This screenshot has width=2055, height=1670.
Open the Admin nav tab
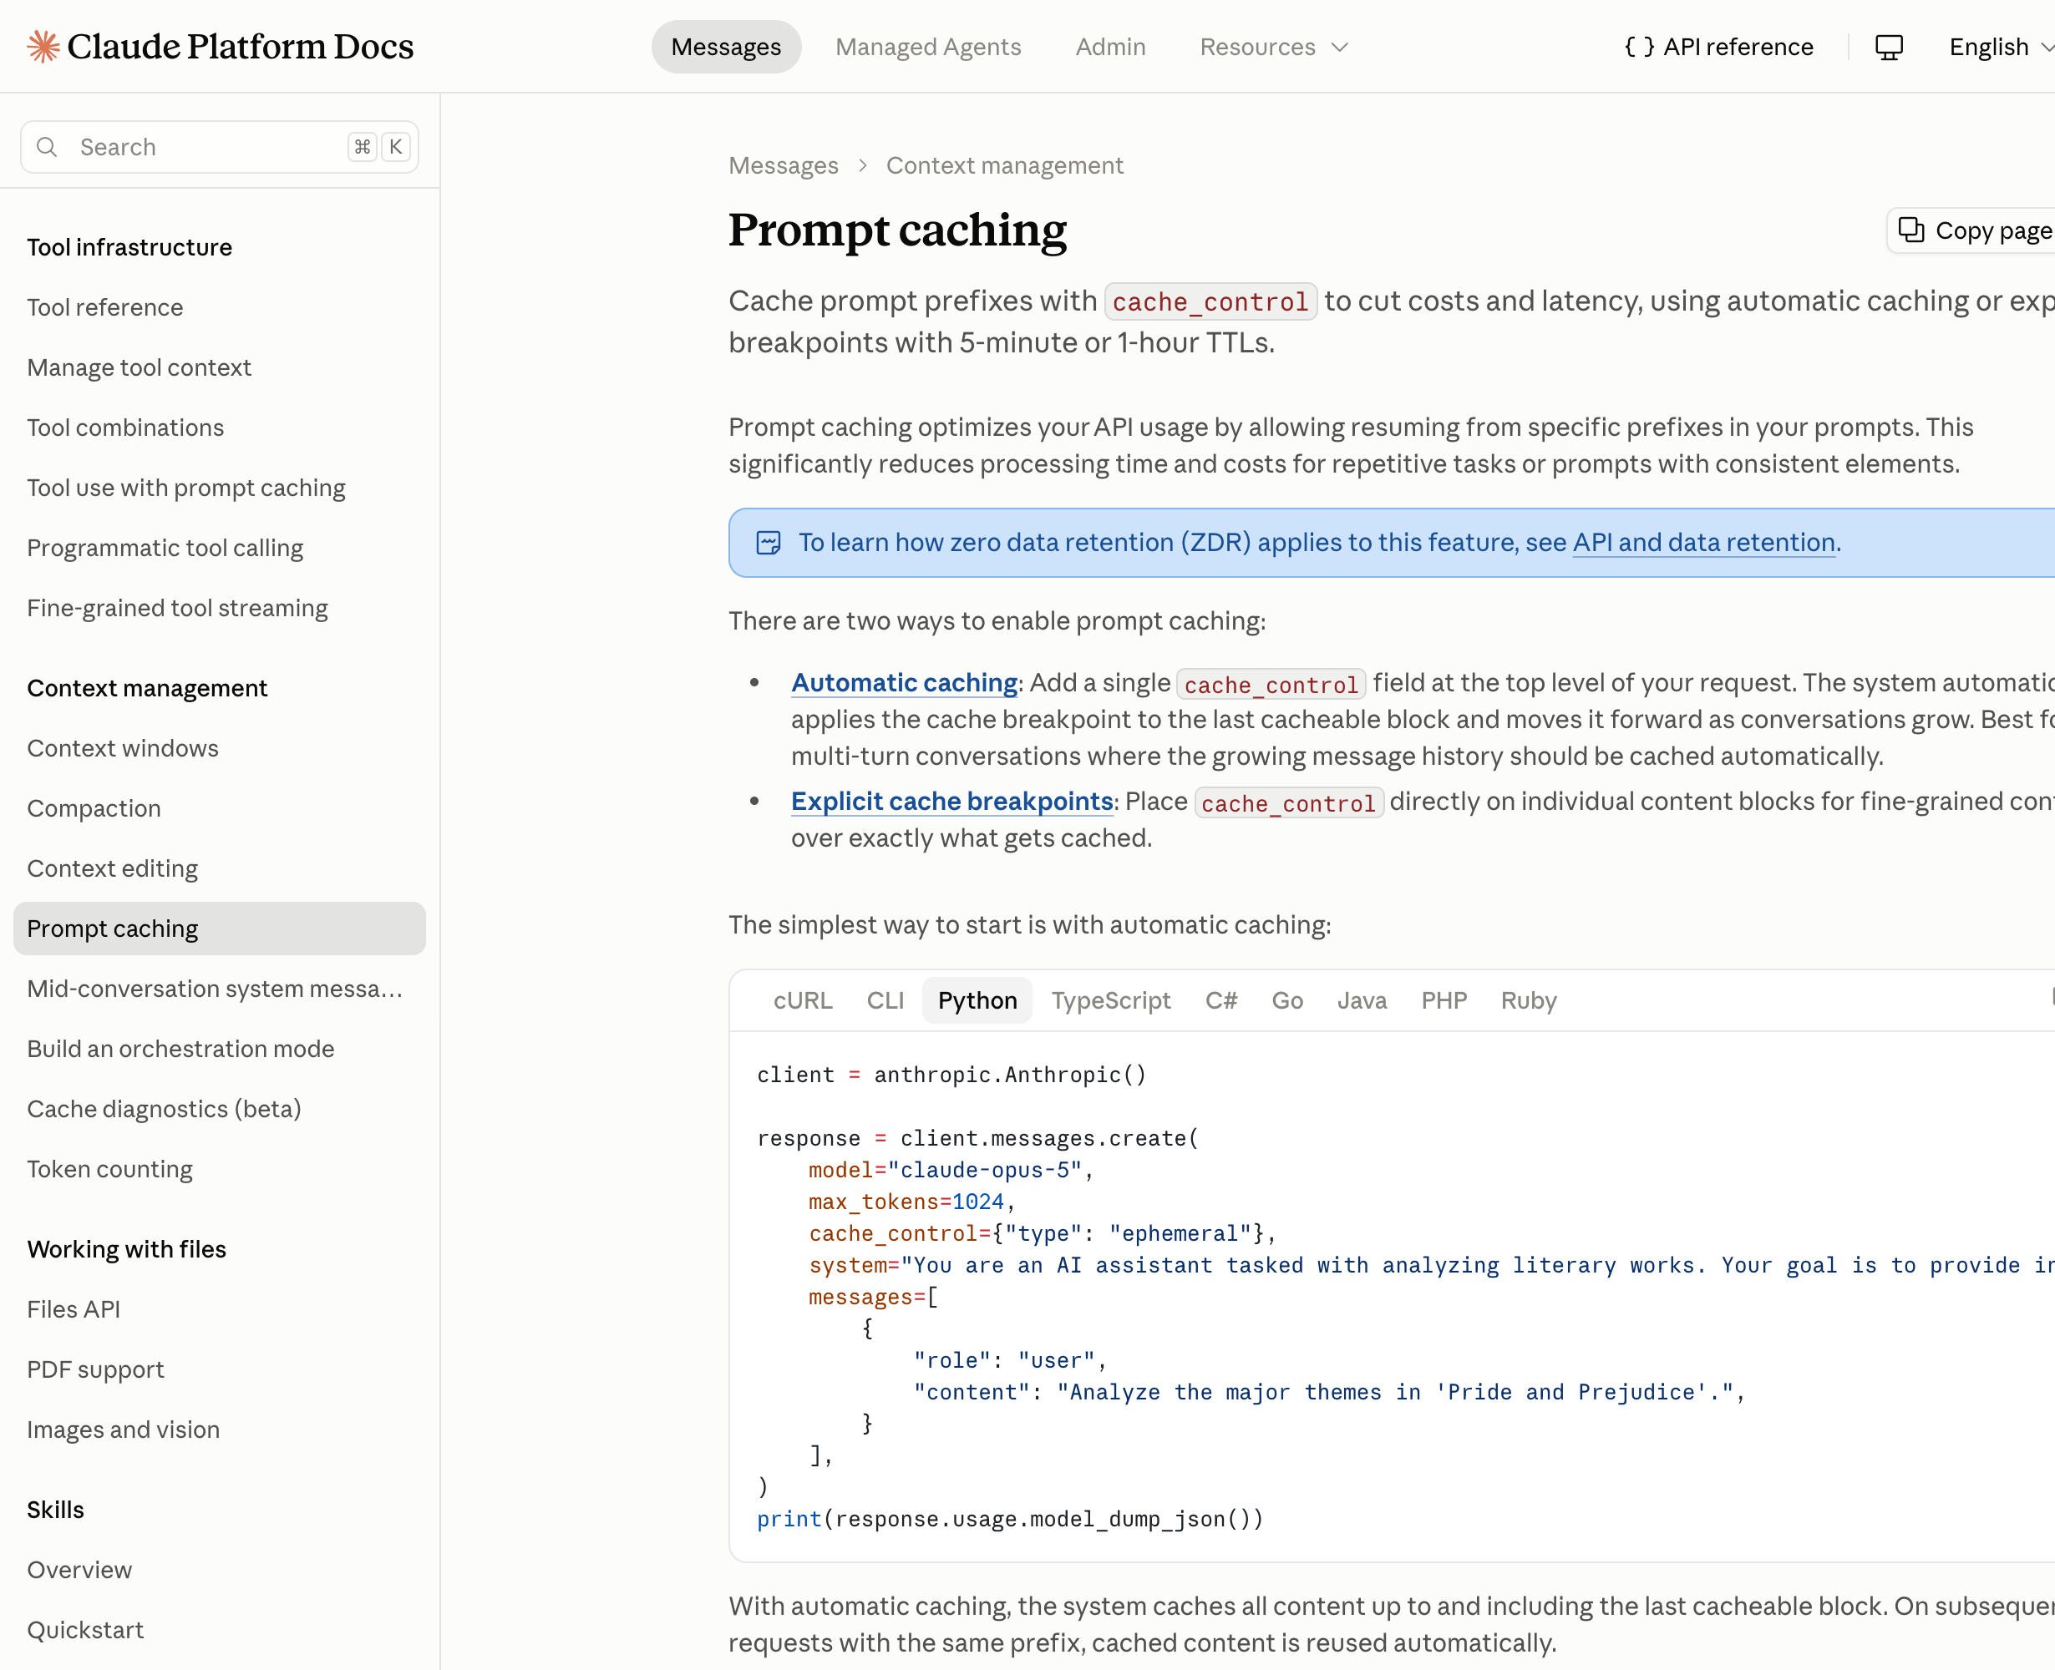1110,47
